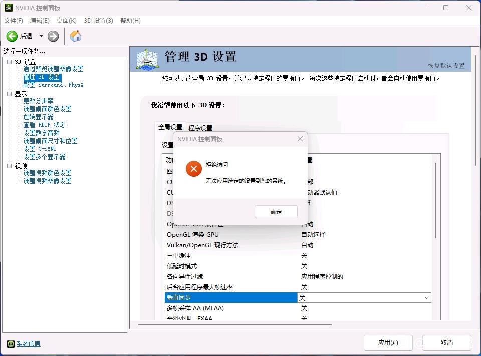
Task: Click the 应用程序控制的 value
Action: (322, 276)
